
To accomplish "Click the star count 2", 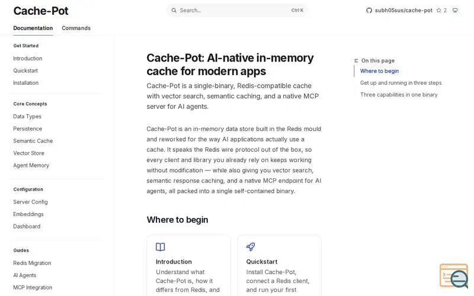I will pos(445,10).
